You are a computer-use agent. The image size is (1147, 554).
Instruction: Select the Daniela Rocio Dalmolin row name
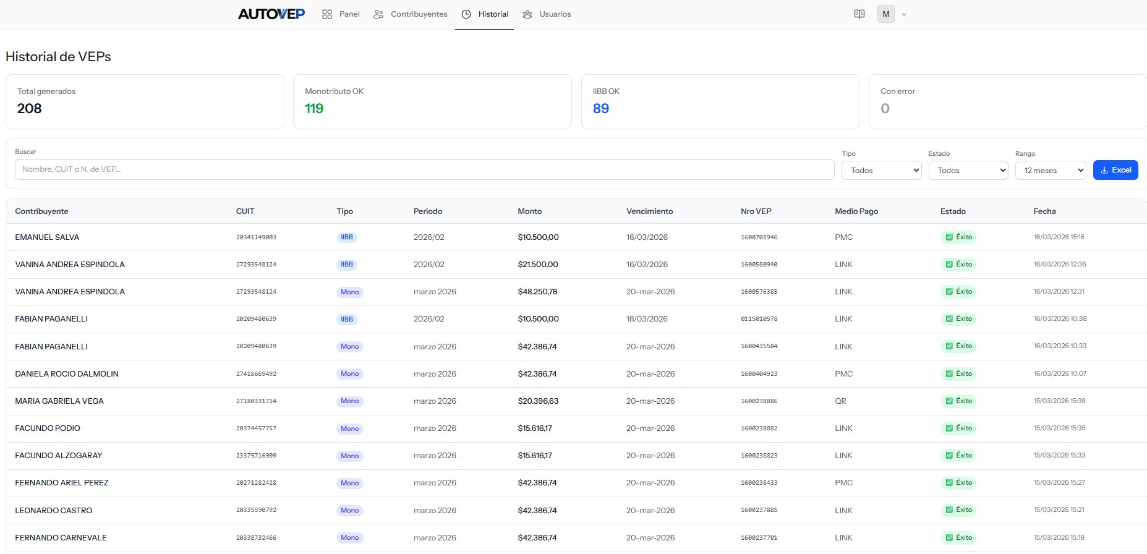pyautogui.click(x=67, y=374)
